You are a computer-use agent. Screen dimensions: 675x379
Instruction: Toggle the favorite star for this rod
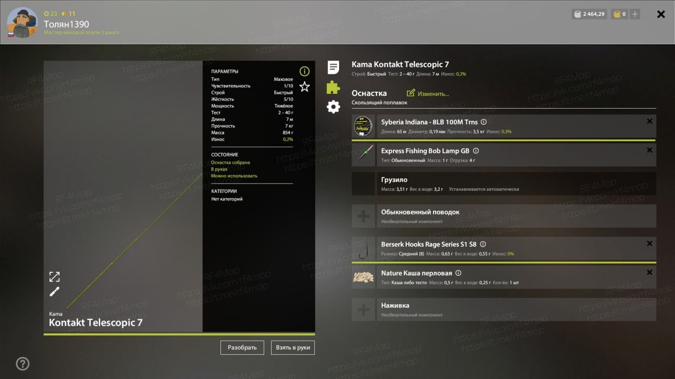coord(304,86)
